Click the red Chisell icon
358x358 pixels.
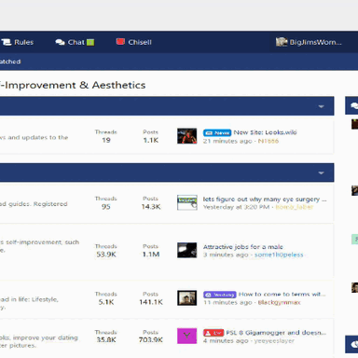click(120, 42)
